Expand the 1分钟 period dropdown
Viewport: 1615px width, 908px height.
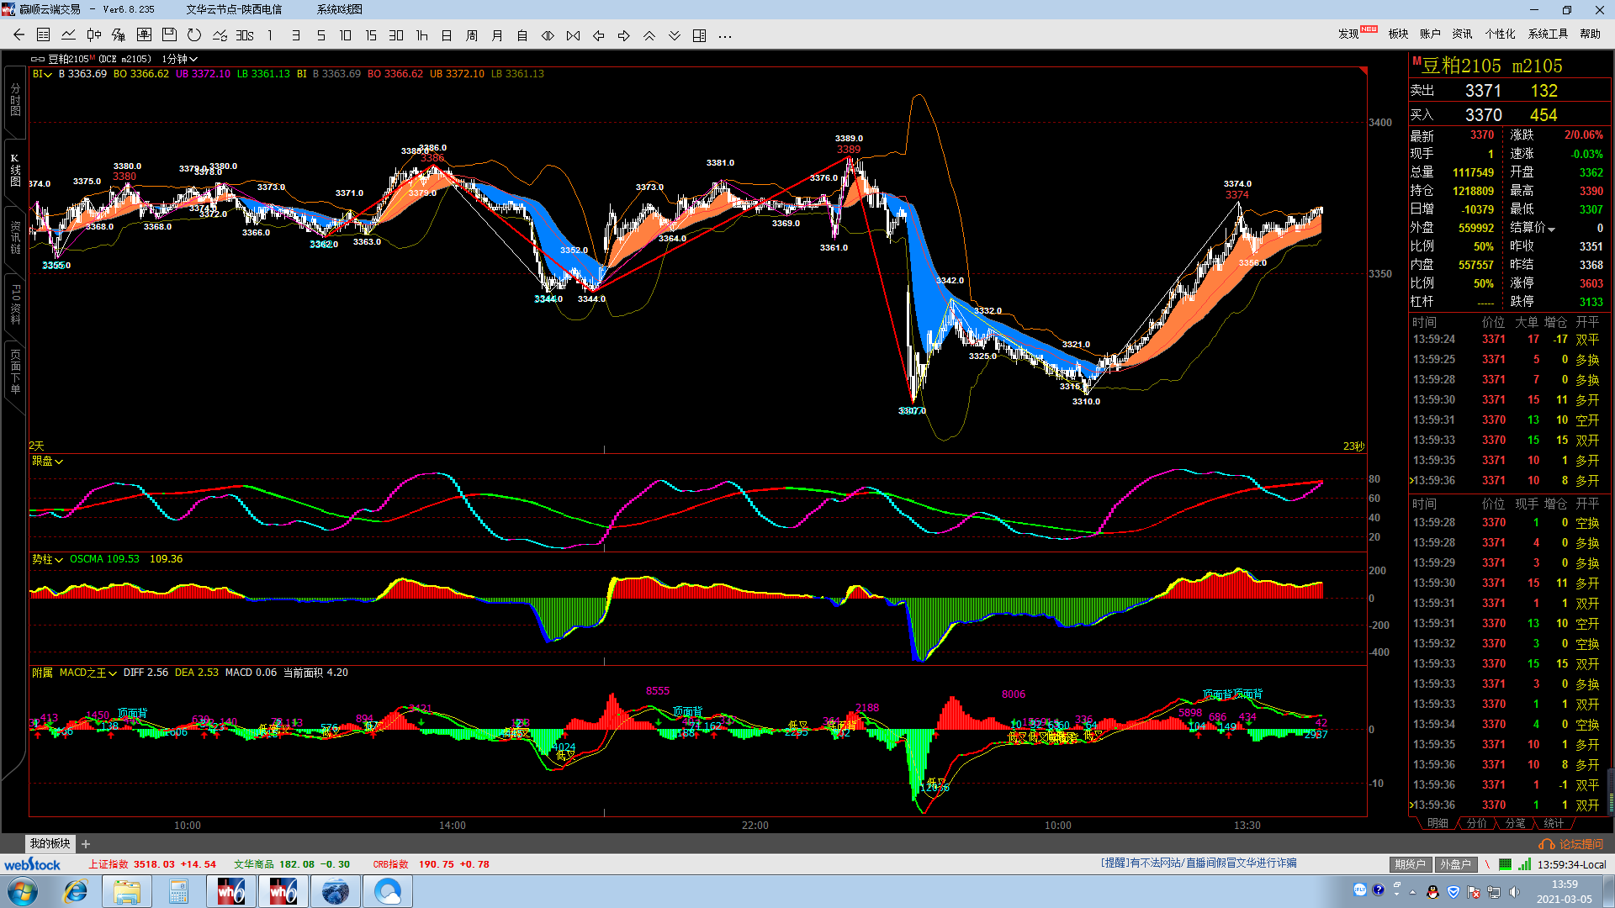pos(179,59)
